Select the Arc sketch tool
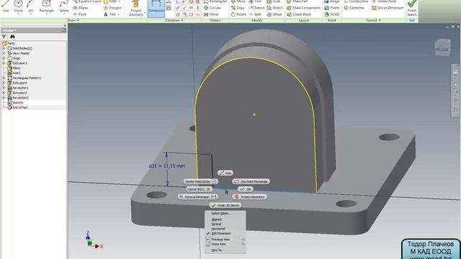This screenshot has height=259, width=461. point(30,6)
